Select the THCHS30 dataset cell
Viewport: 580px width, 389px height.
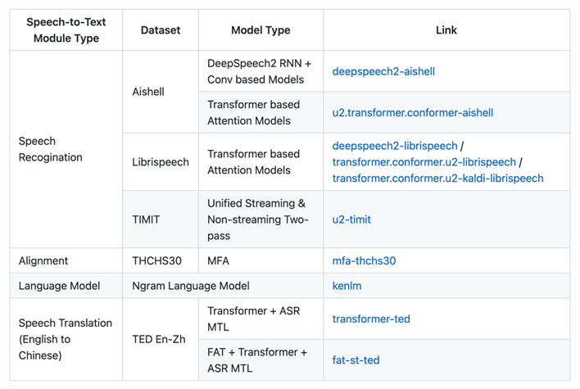pos(157,260)
